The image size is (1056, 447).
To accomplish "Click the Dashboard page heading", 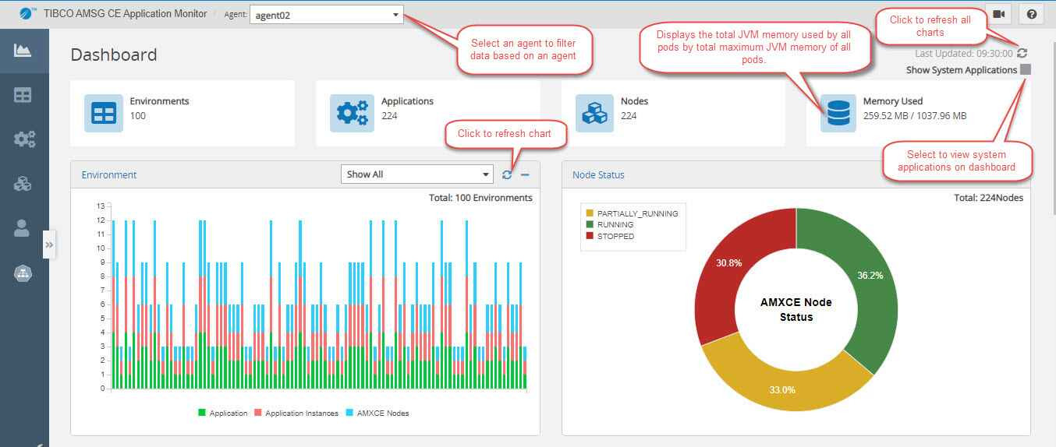I will coord(114,55).
